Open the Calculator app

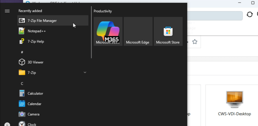click(35, 93)
